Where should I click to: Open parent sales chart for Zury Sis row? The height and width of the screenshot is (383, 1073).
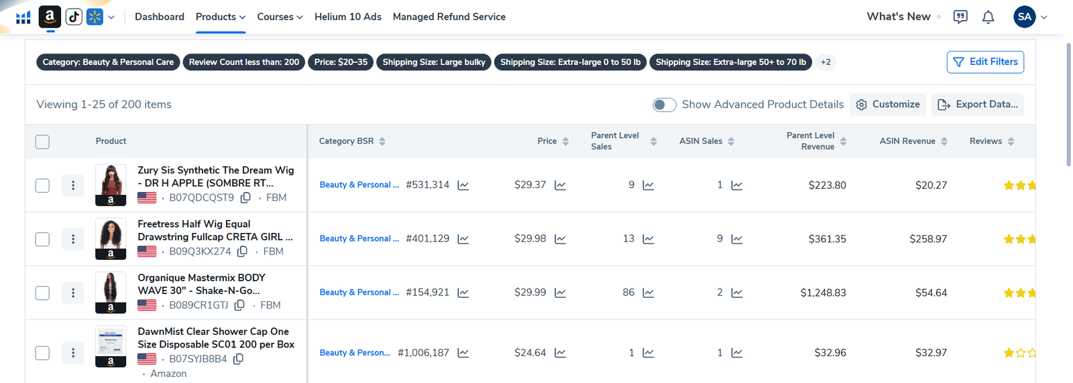click(648, 185)
